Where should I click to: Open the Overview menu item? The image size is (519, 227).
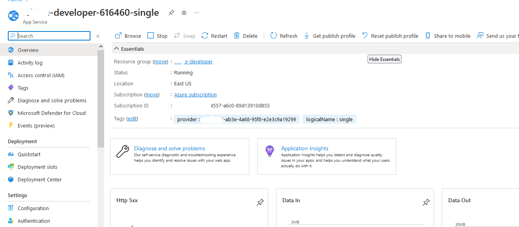[x=49, y=50]
